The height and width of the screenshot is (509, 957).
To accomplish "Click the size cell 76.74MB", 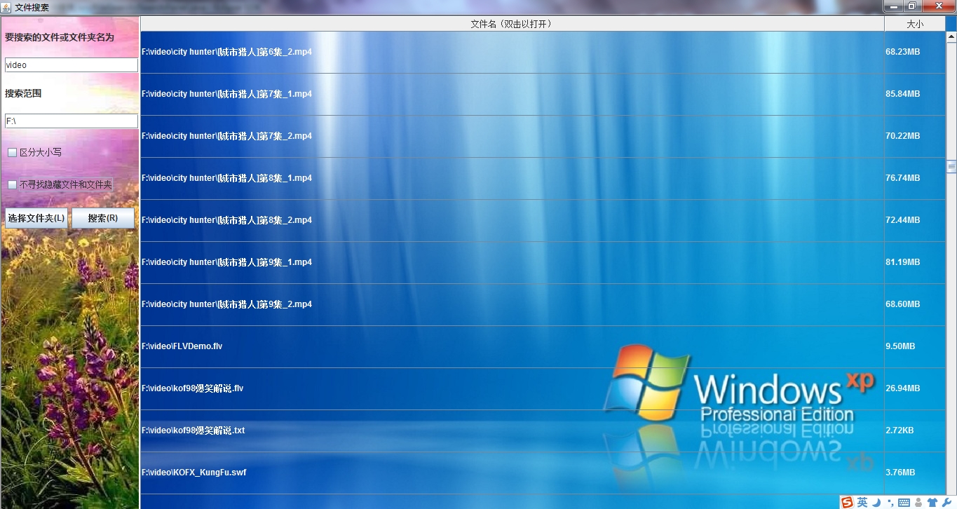I will [x=915, y=179].
